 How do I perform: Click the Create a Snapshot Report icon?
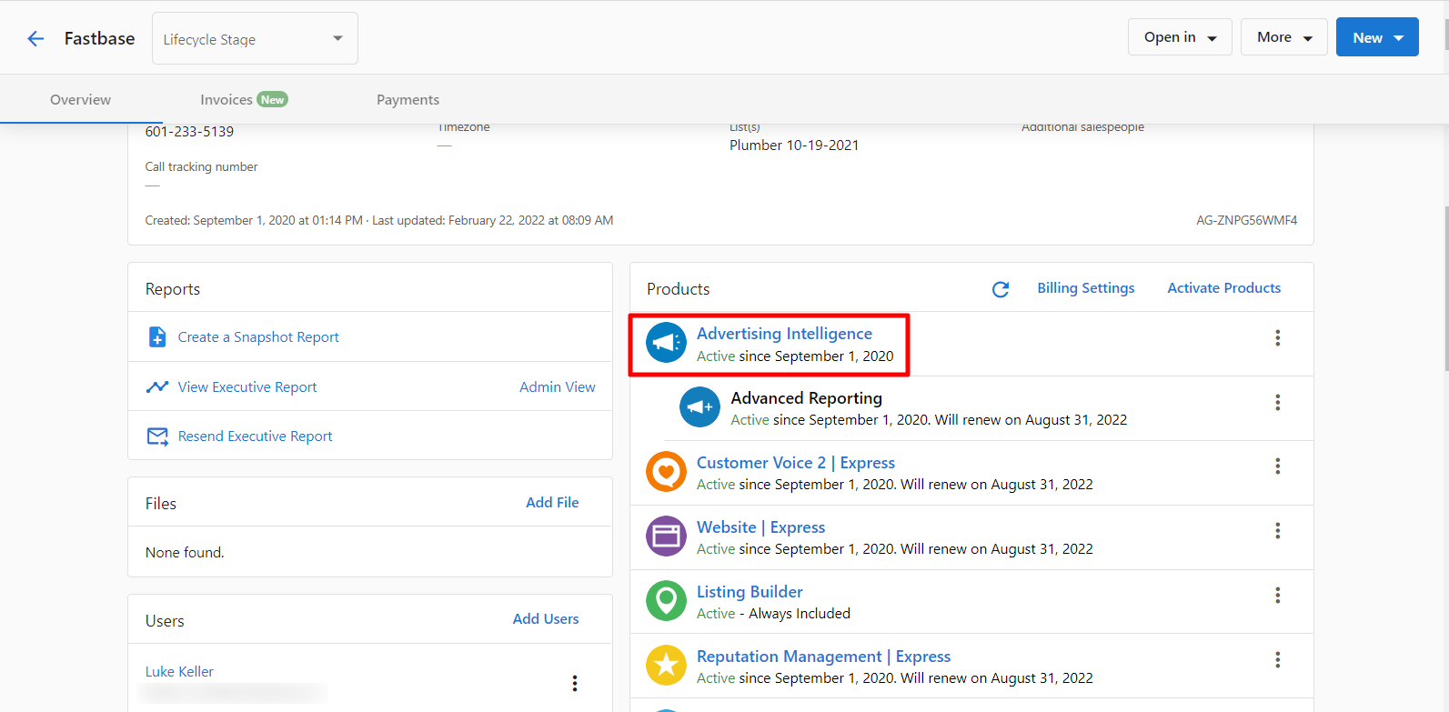pos(157,337)
